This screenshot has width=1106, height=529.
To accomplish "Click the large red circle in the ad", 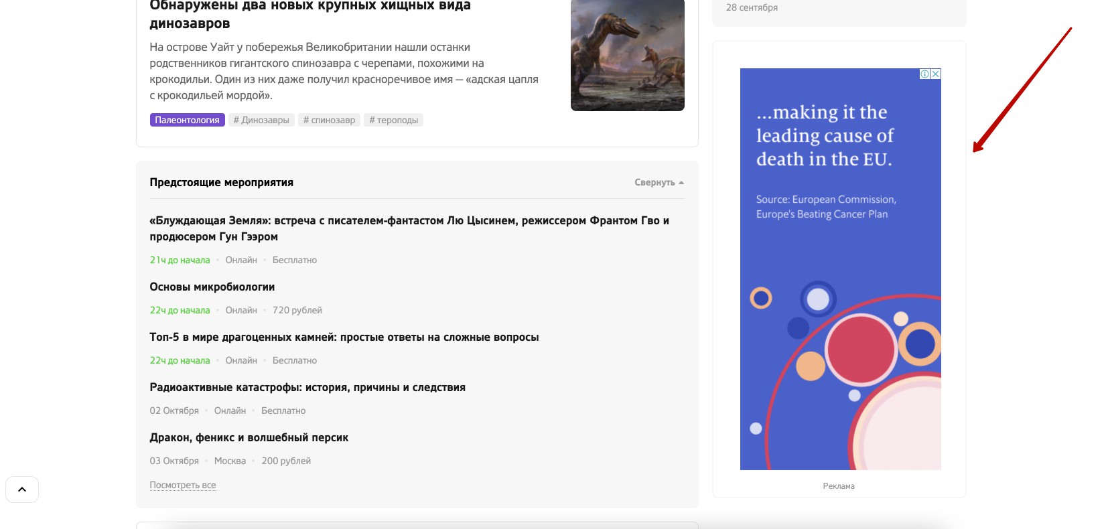I will click(x=860, y=349).
